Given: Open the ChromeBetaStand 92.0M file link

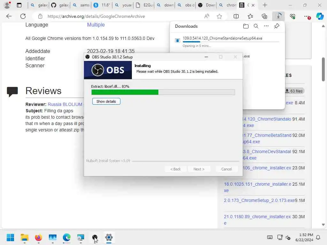Looking at the screenshot, I should 267,138.
